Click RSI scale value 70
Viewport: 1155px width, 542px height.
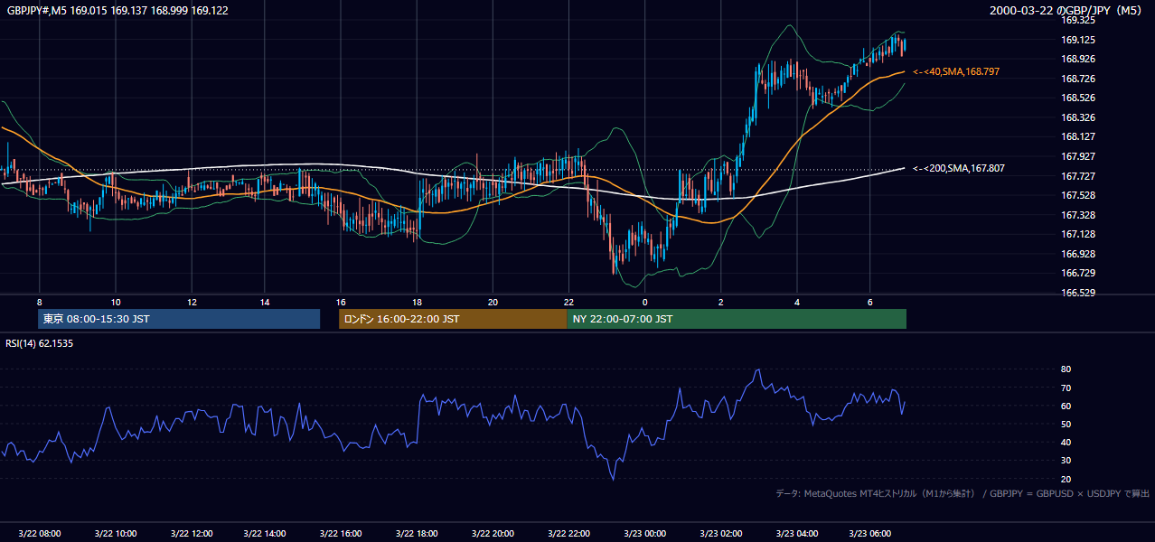[x=1066, y=388]
